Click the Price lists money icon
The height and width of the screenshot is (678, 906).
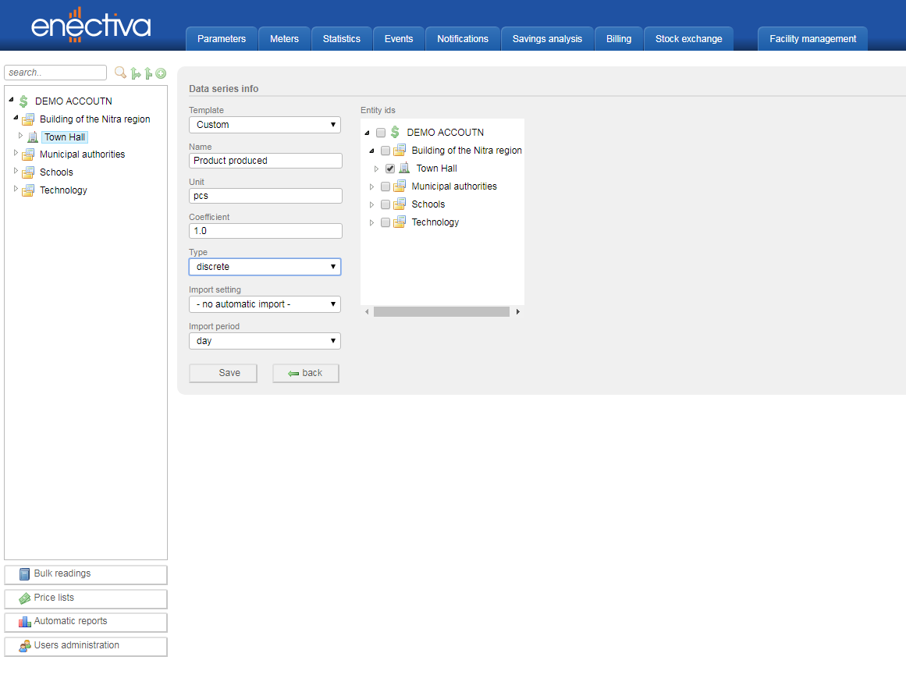24,598
